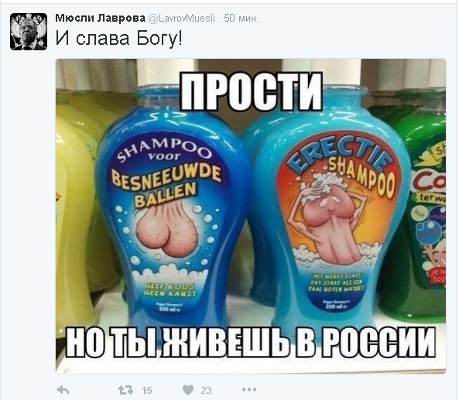
Task: Click the Мюсли Лаврова display name
Action: [100, 18]
